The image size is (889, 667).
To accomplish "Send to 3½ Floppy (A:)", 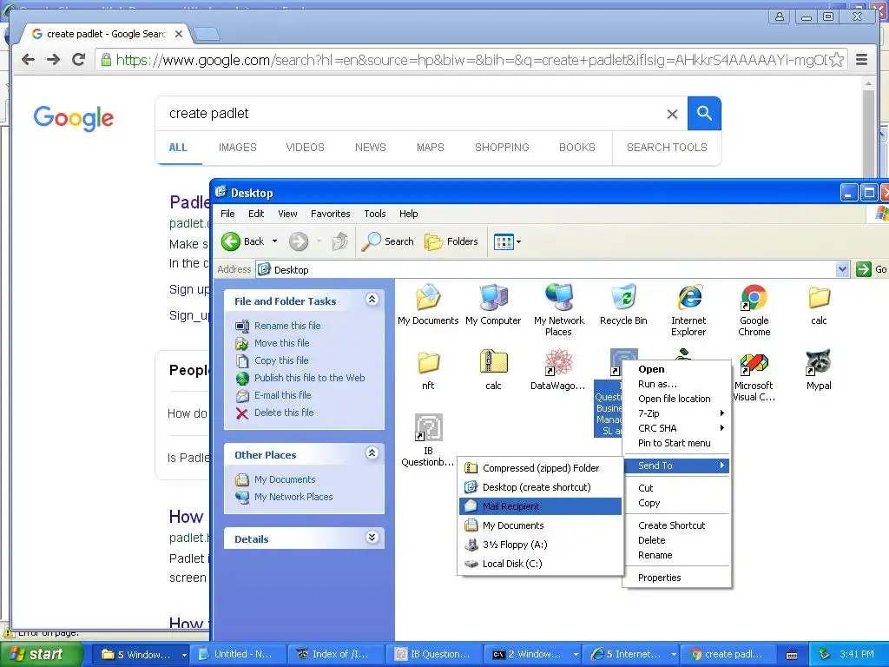I will click(x=540, y=545).
